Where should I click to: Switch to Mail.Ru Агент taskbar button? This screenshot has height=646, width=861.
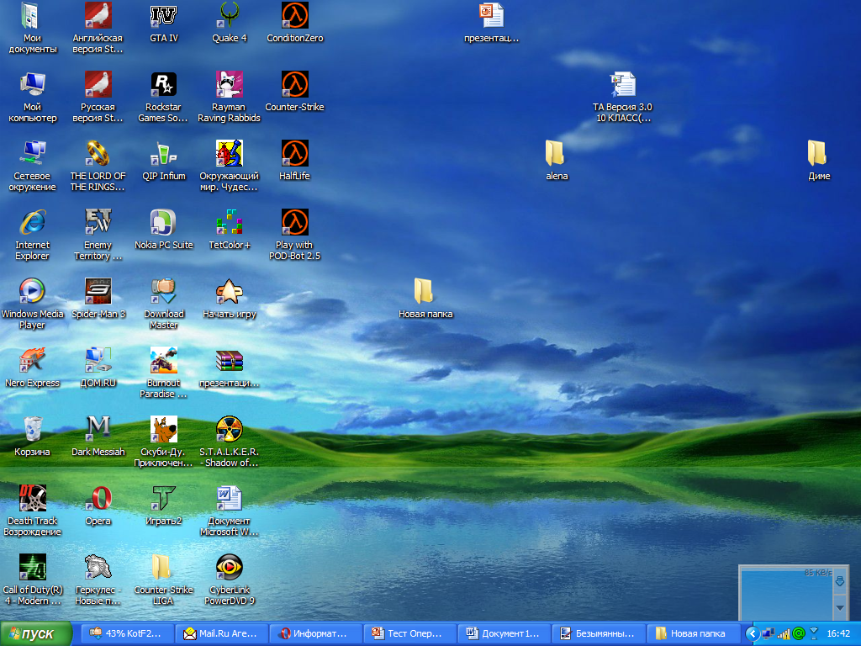[222, 634]
